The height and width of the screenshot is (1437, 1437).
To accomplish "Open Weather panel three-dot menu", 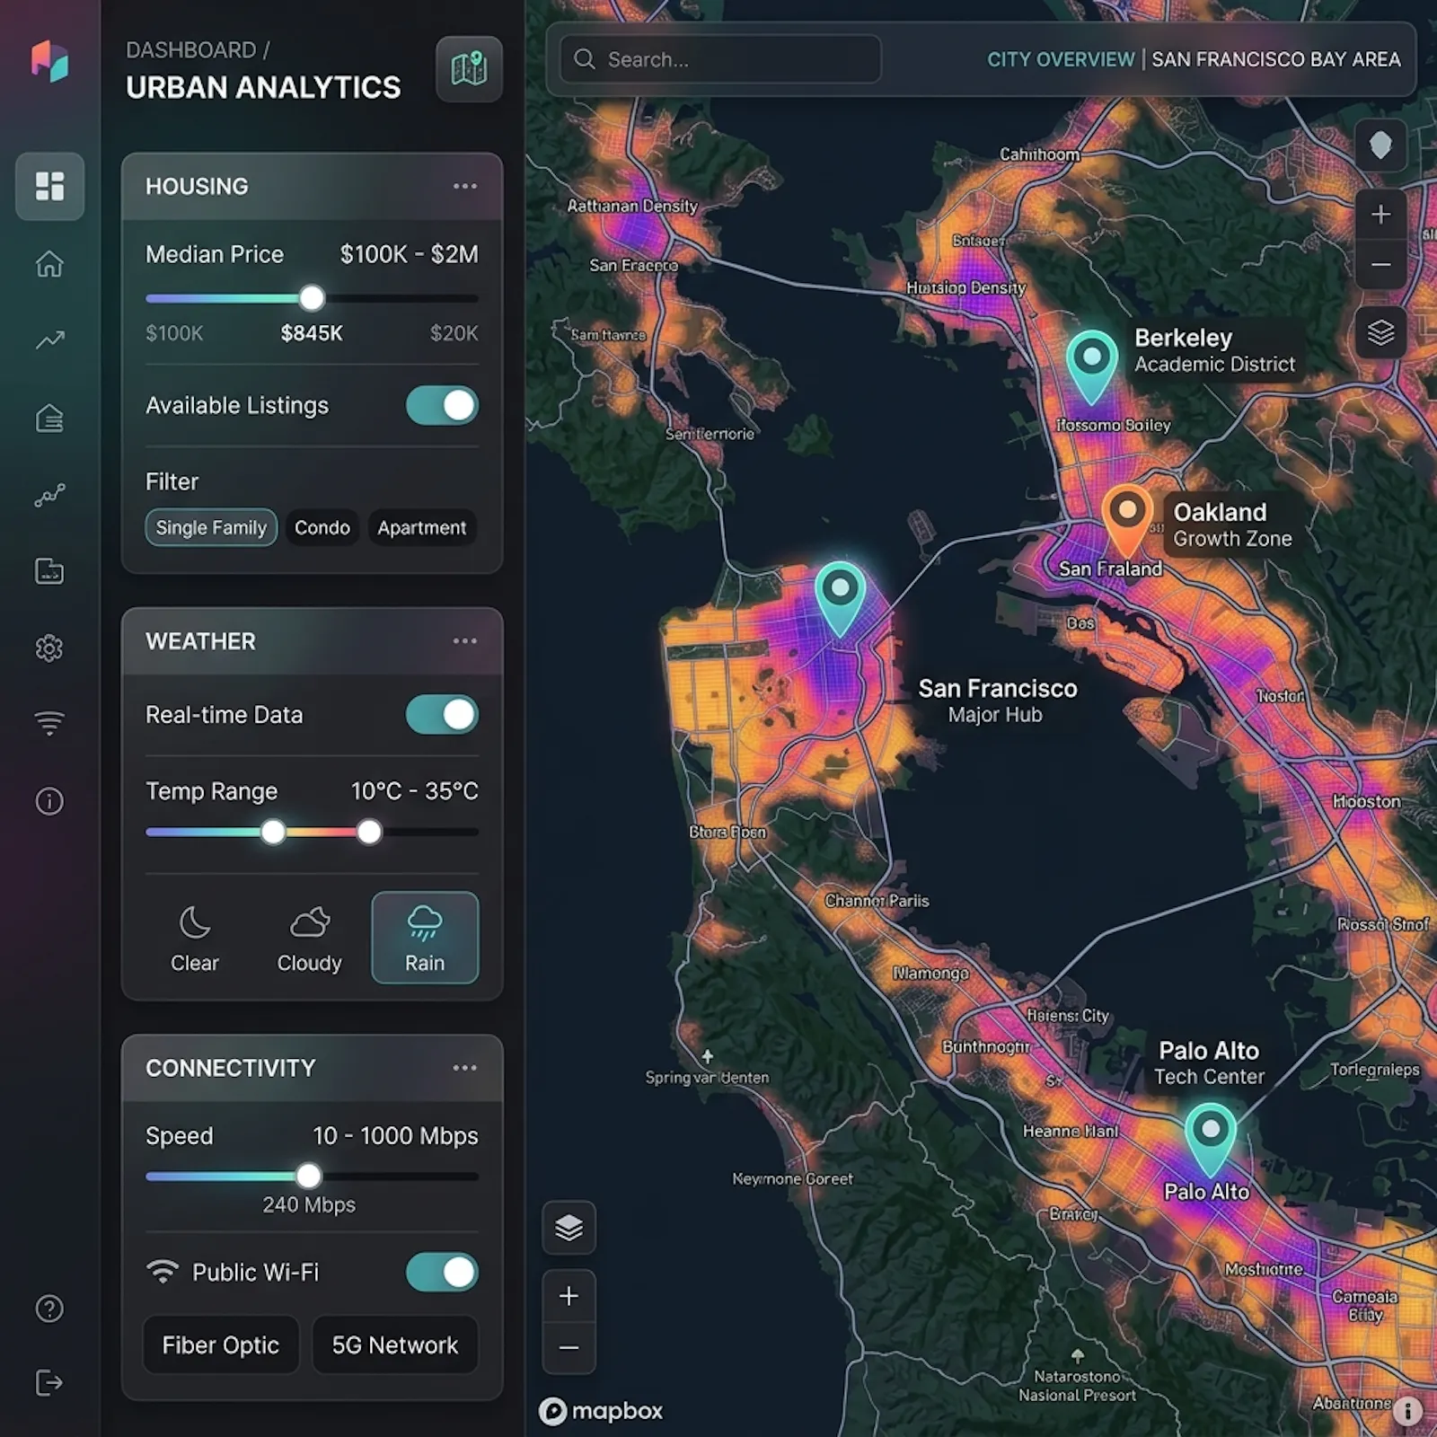I will (464, 641).
